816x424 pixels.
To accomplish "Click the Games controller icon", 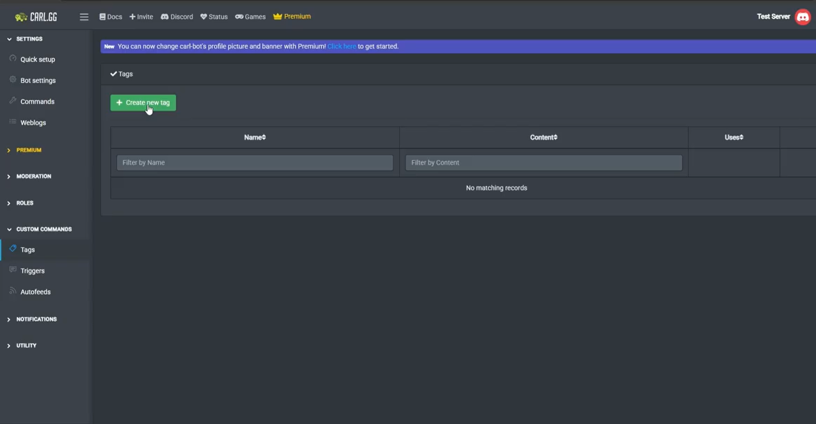I will 239,16.
